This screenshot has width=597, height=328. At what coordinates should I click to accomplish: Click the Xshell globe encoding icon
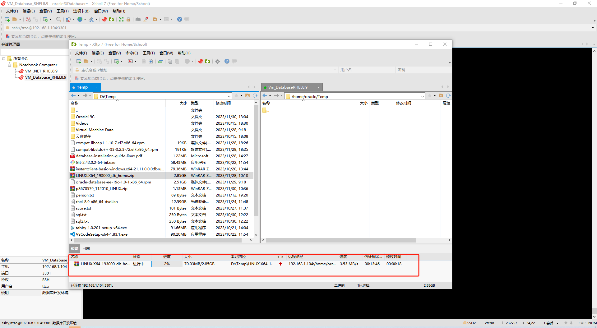(x=80, y=19)
